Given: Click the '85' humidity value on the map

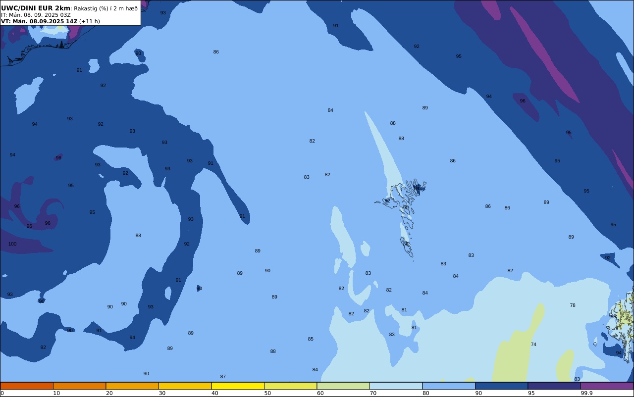Looking at the screenshot, I should coord(311,339).
